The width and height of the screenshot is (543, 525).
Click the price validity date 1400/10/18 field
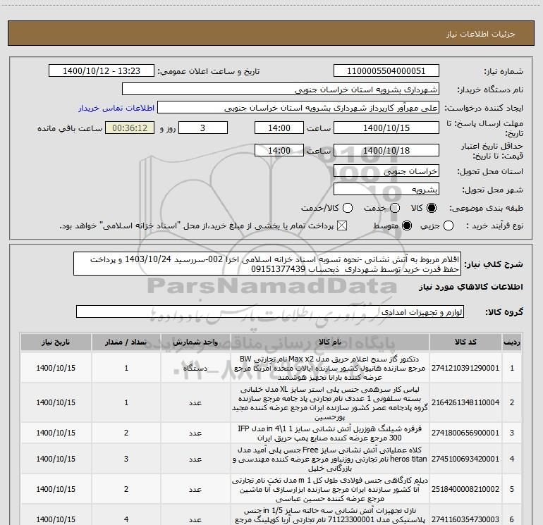pos(386,150)
